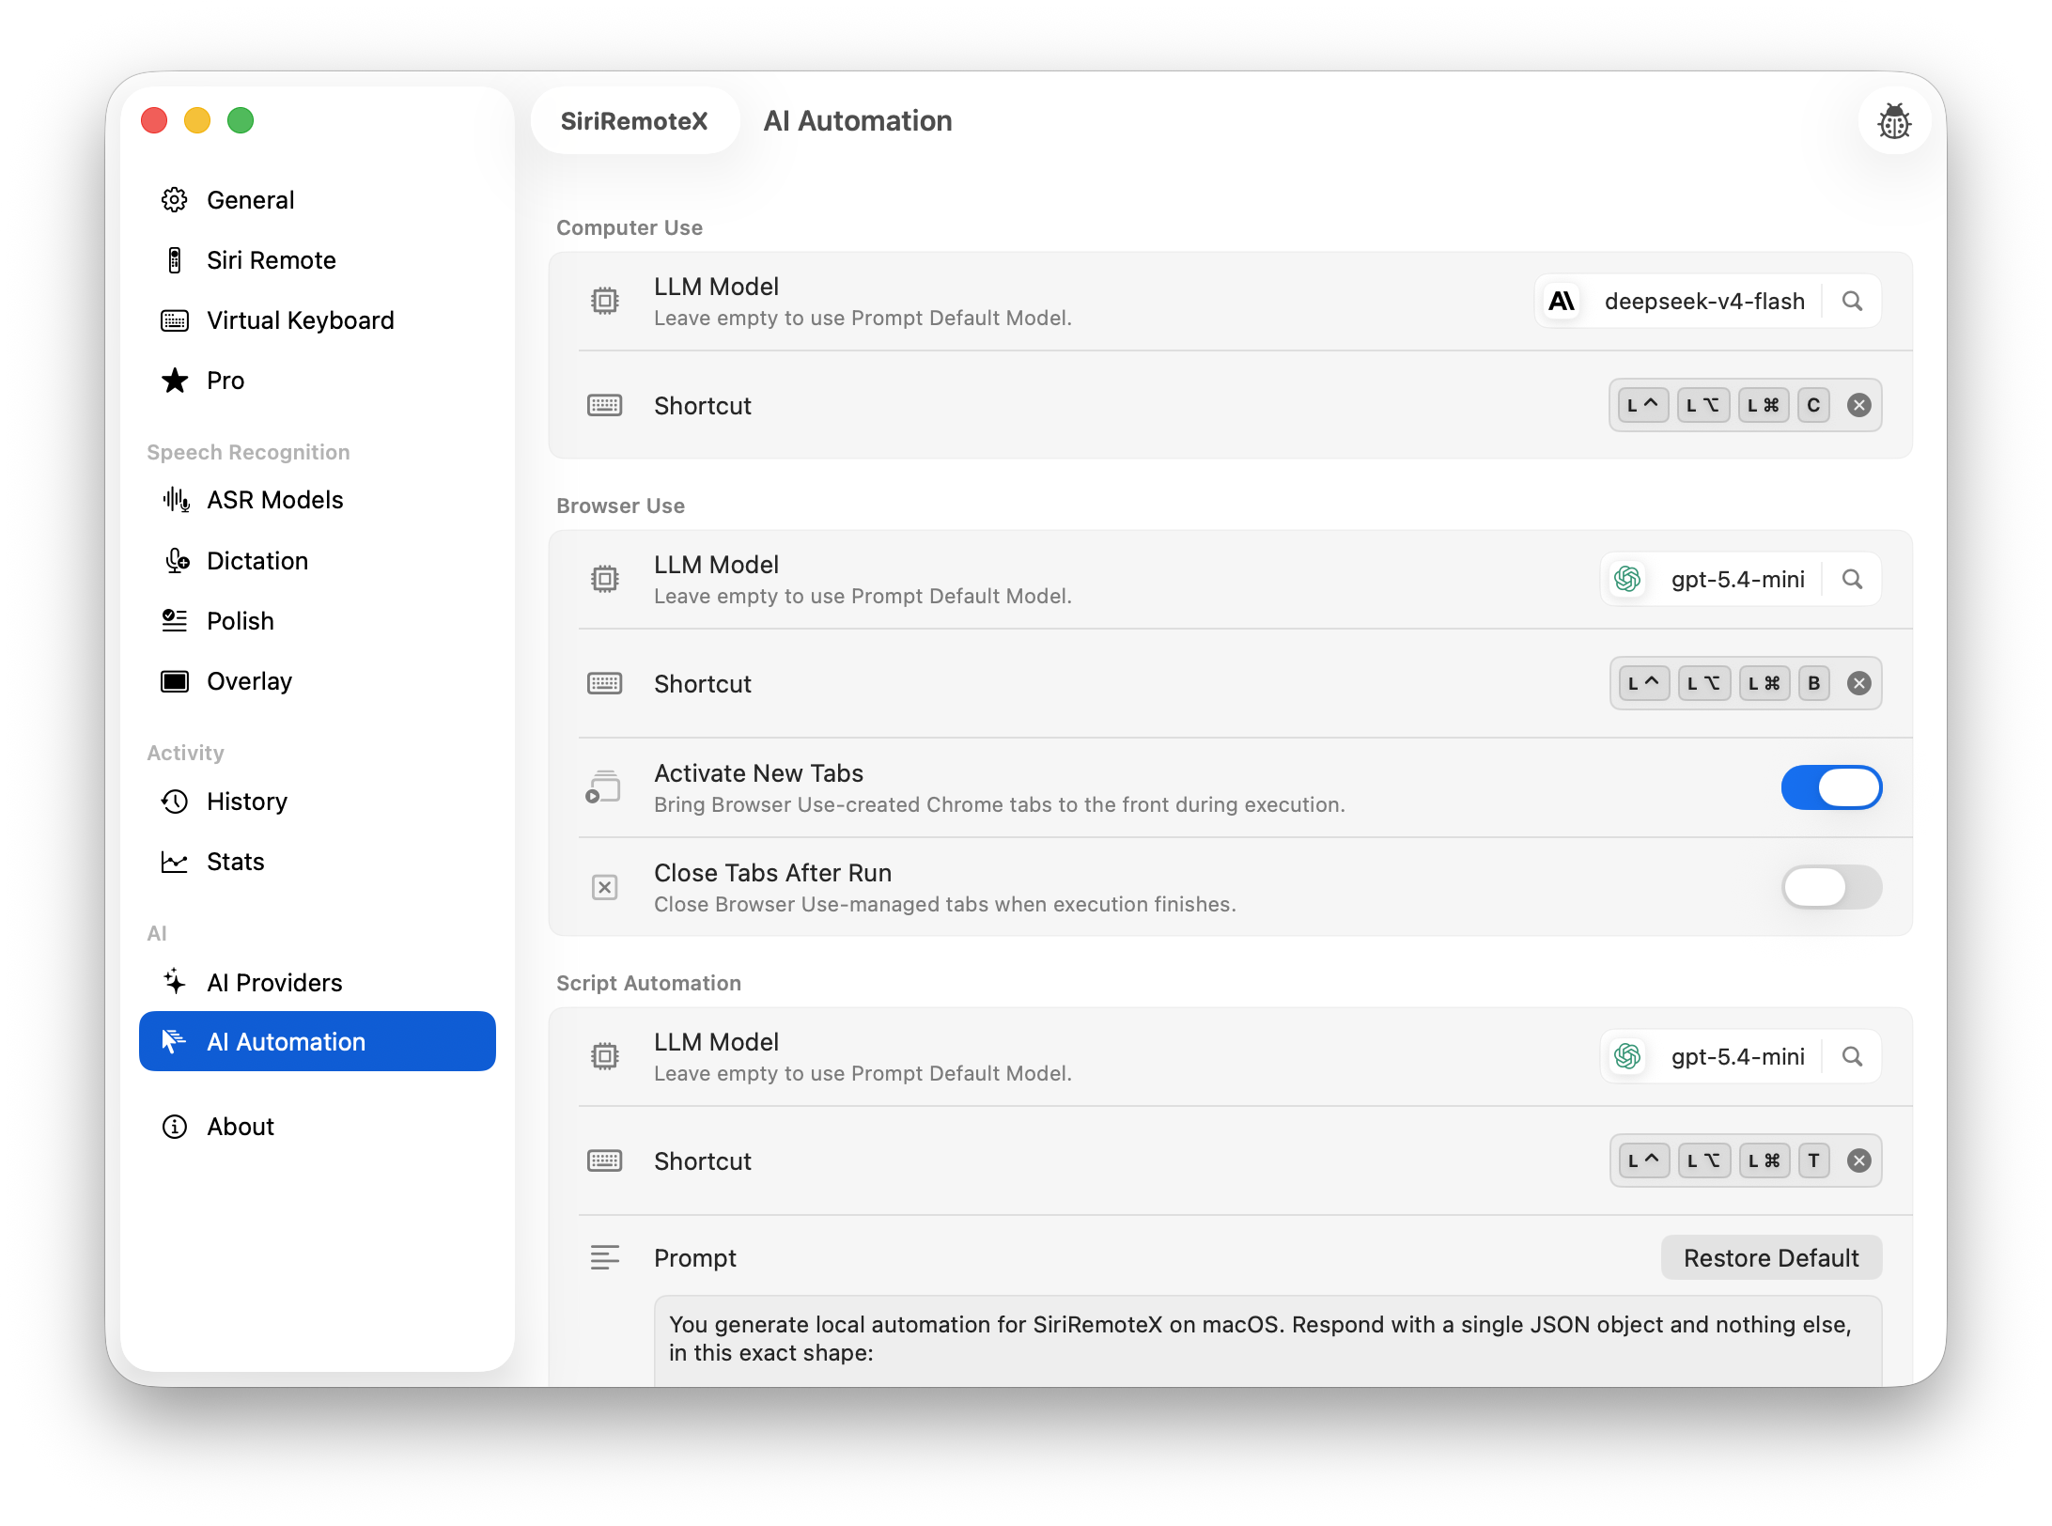Click the 'Script Automation' section heading
Viewport: 2052px width, 1526px height.
click(x=649, y=983)
